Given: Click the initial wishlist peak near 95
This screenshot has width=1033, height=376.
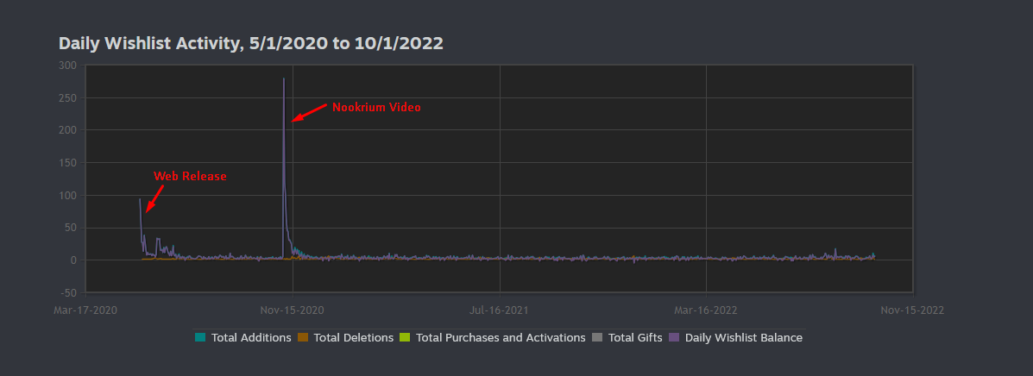Looking at the screenshot, I should tap(140, 199).
